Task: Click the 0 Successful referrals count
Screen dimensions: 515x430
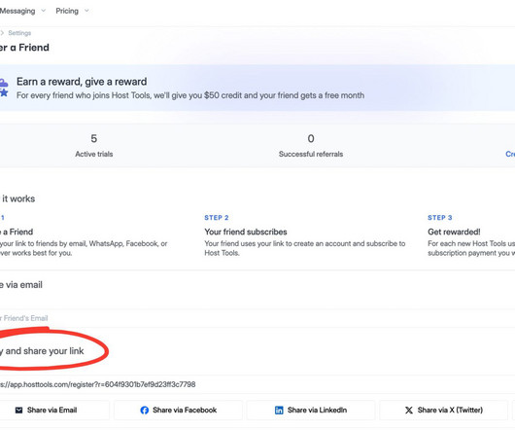Action: coord(311,138)
